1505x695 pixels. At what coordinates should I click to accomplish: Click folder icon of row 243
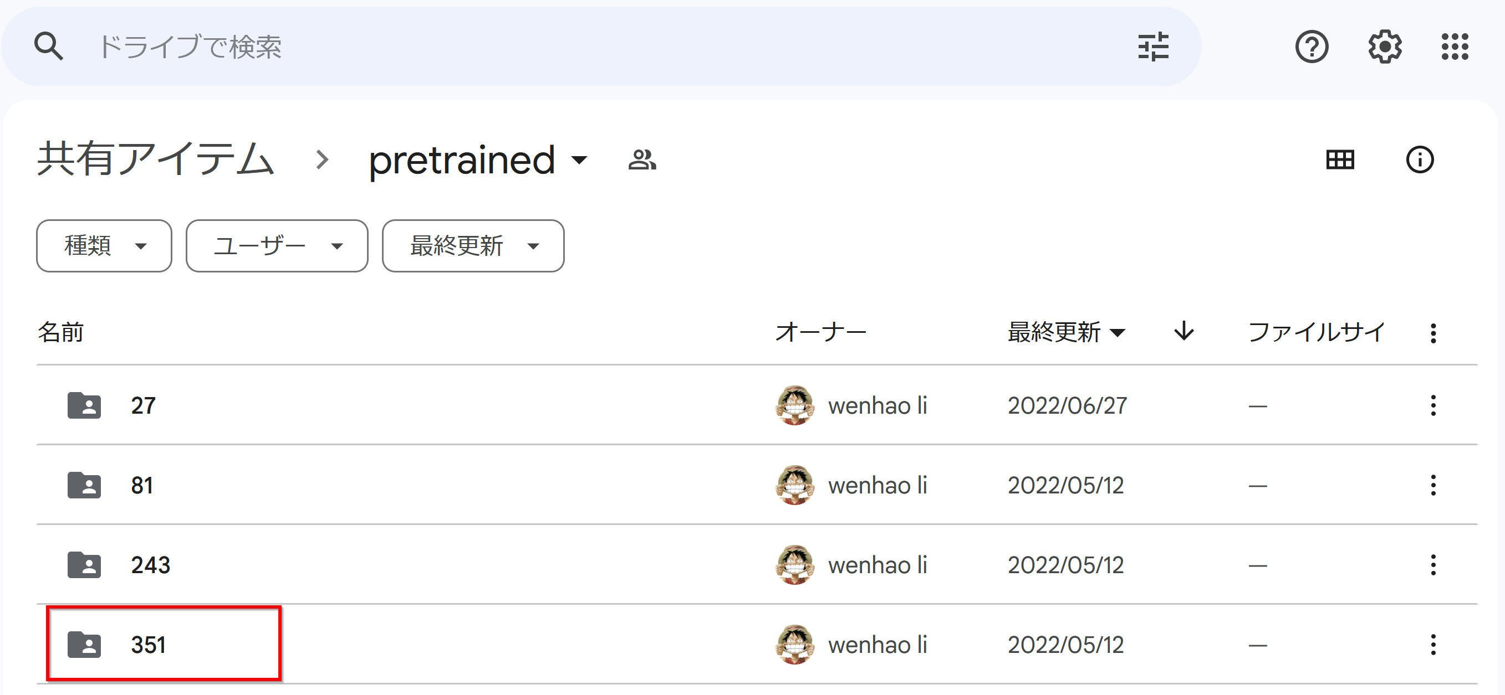(84, 565)
